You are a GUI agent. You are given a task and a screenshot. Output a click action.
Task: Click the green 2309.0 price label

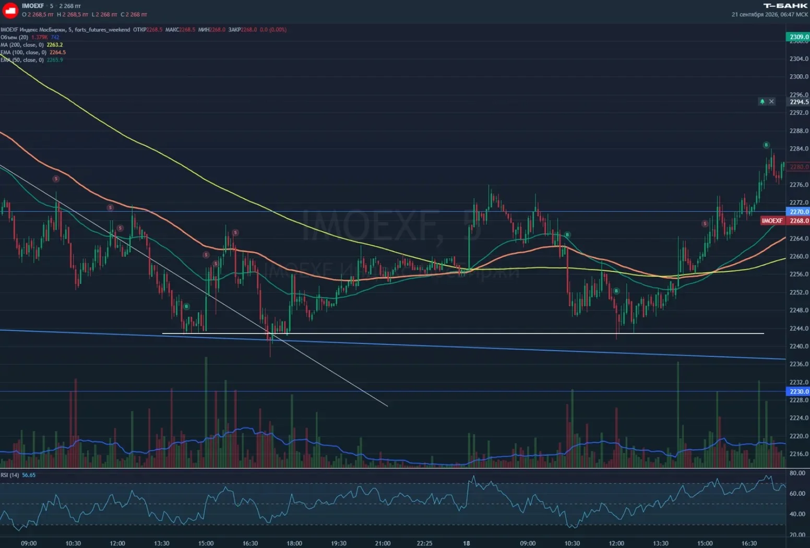pyautogui.click(x=798, y=37)
